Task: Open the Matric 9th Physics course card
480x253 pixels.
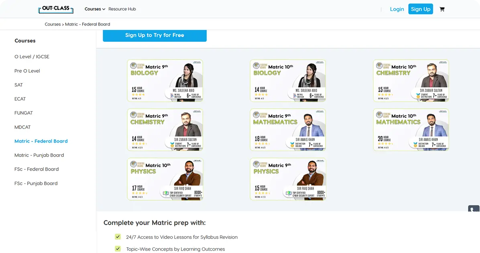Action: point(288,179)
